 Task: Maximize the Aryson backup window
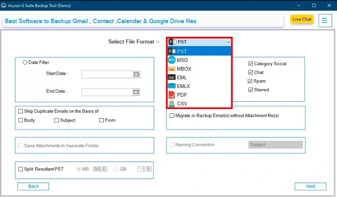[314, 5]
